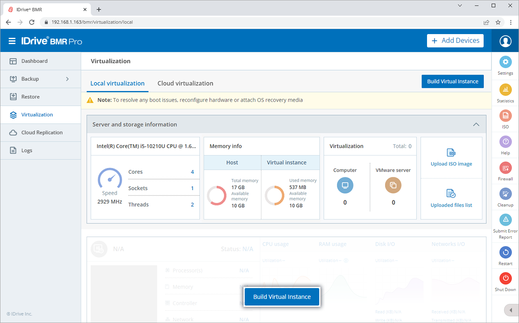The width and height of the screenshot is (519, 323).
Task: Select Virtualization in the sidebar
Action: click(x=40, y=115)
